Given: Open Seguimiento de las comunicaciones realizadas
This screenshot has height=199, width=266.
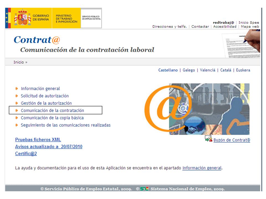Looking at the screenshot, I should coord(66,125).
